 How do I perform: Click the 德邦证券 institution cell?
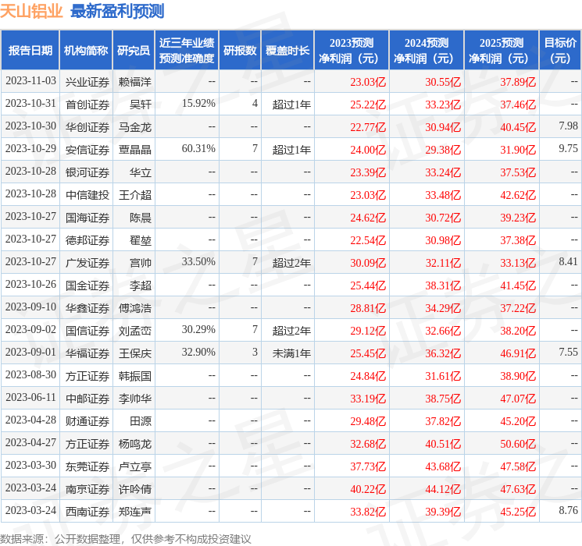pyautogui.click(x=87, y=240)
